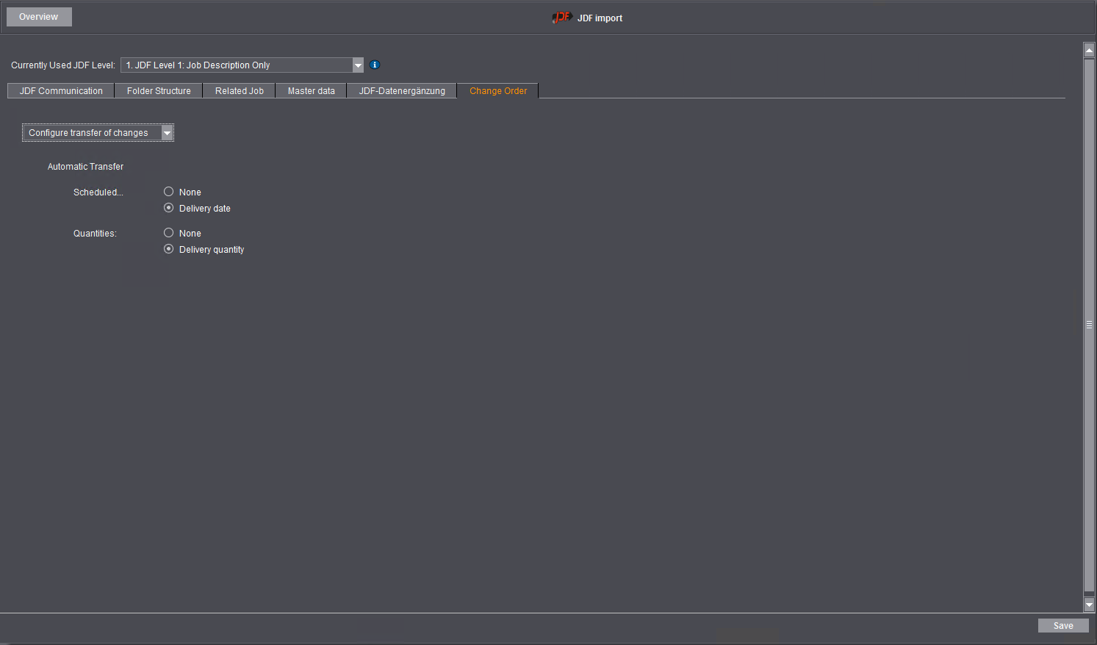Click the scrollbar down arrow
1097x645 pixels.
[1089, 605]
